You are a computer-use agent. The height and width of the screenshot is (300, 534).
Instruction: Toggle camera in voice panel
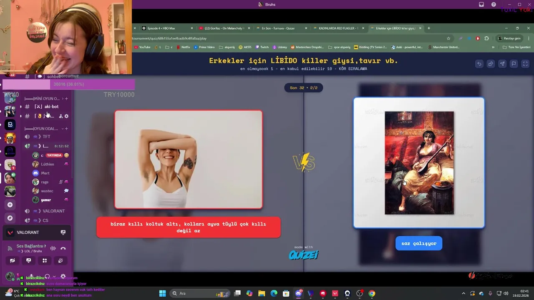click(x=13, y=260)
